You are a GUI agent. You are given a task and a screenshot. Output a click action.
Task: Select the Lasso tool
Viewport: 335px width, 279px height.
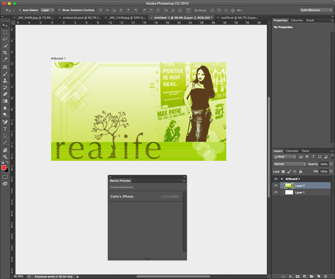coord(5,39)
